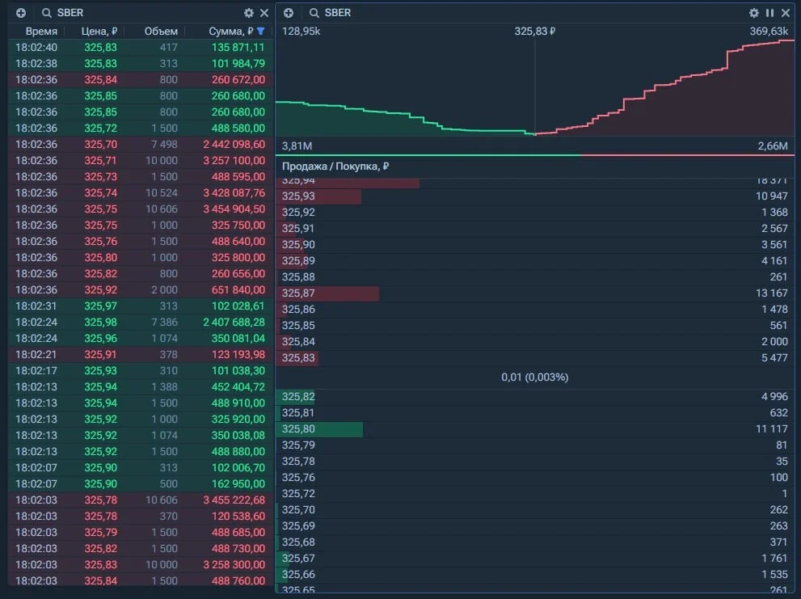This screenshot has height=599, width=801.
Task: Click the 325,83 ₽ mid-price label on chart
Action: pos(535,32)
